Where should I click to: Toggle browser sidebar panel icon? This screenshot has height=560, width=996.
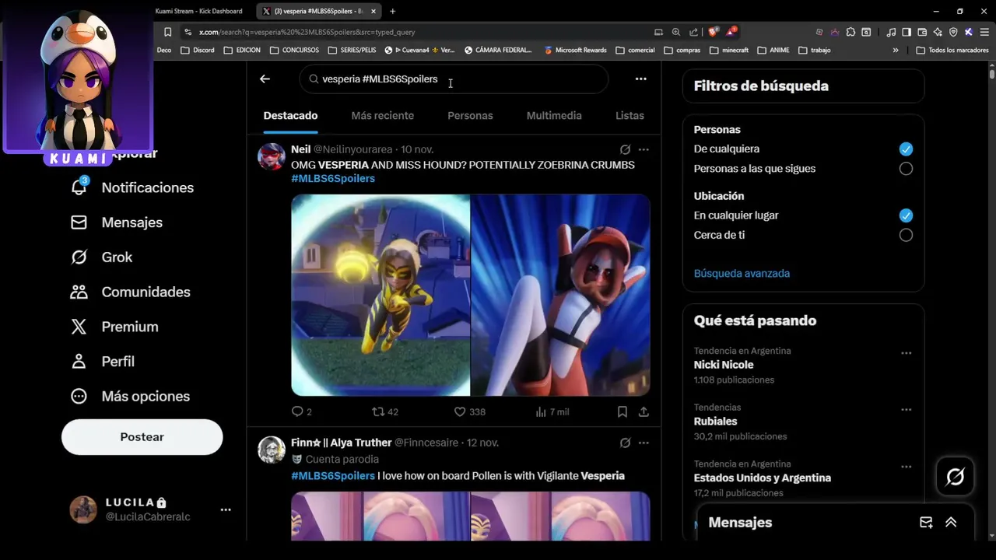pyautogui.click(x=907, y=32)
